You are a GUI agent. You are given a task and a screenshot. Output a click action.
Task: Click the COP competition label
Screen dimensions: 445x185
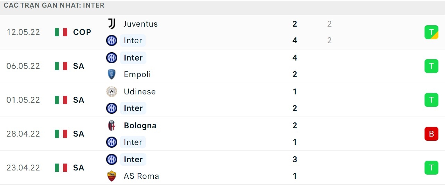[82, 32]
